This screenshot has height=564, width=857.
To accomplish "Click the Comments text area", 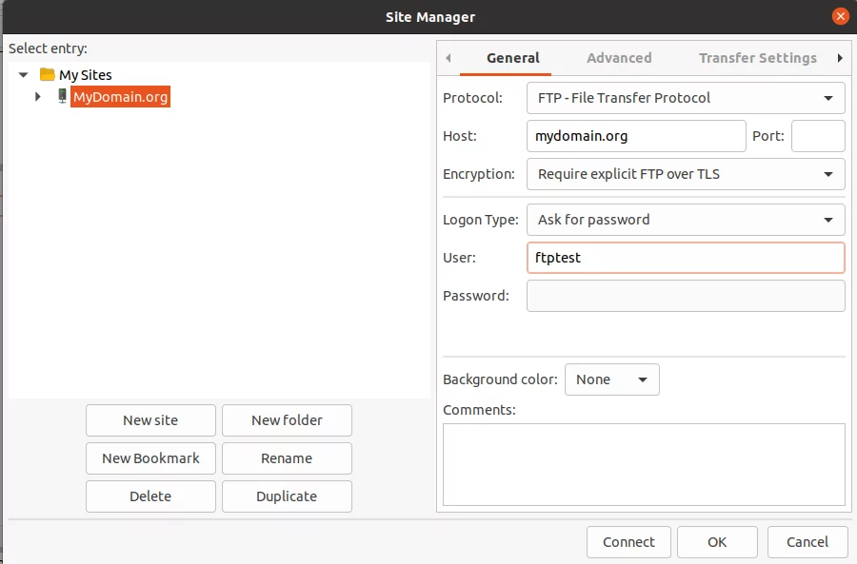I will pyautogui.click(x=644, y=465).
